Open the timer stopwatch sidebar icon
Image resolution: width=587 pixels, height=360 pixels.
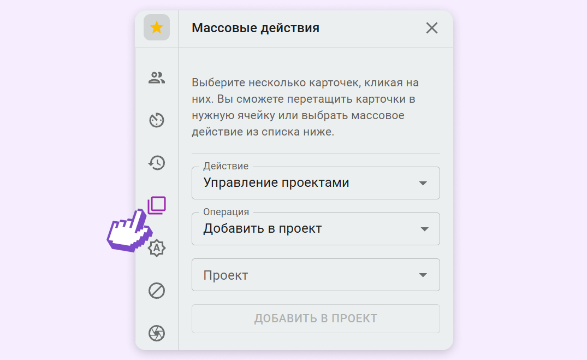click(157, 120)
